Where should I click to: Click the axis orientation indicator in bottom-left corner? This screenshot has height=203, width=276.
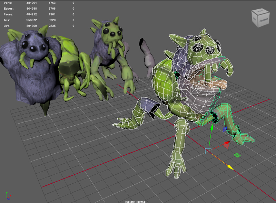[x=8, y=195]
